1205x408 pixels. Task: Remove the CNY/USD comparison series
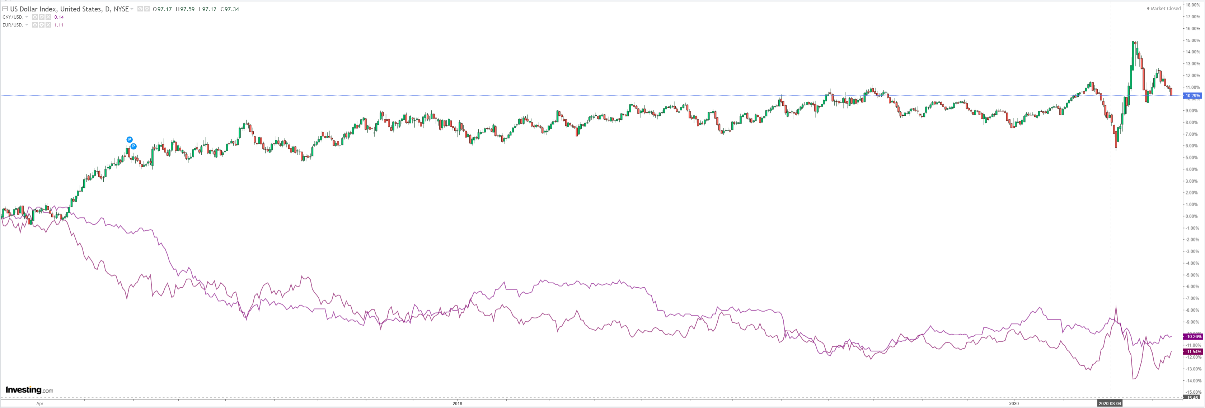[48, 17]
